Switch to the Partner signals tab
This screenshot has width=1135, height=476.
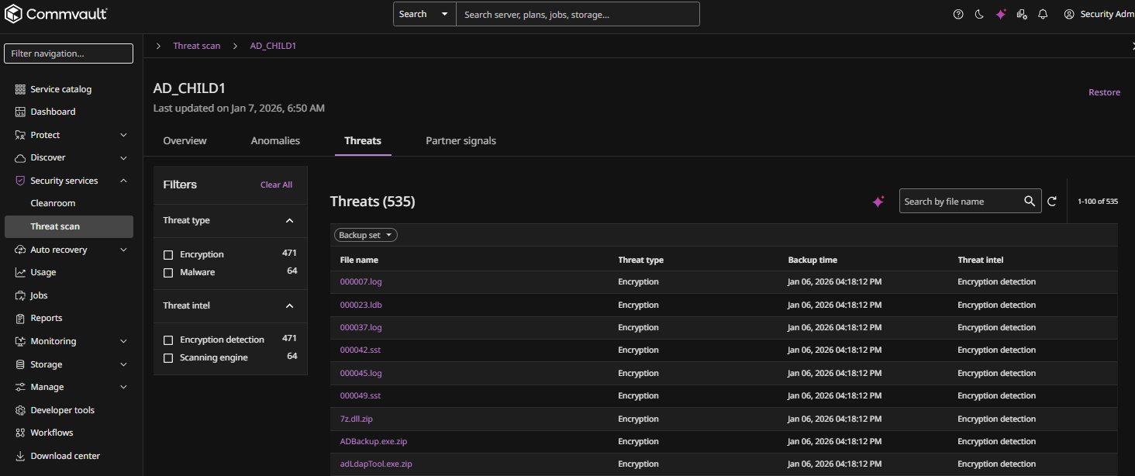click(x=461, y=140)
